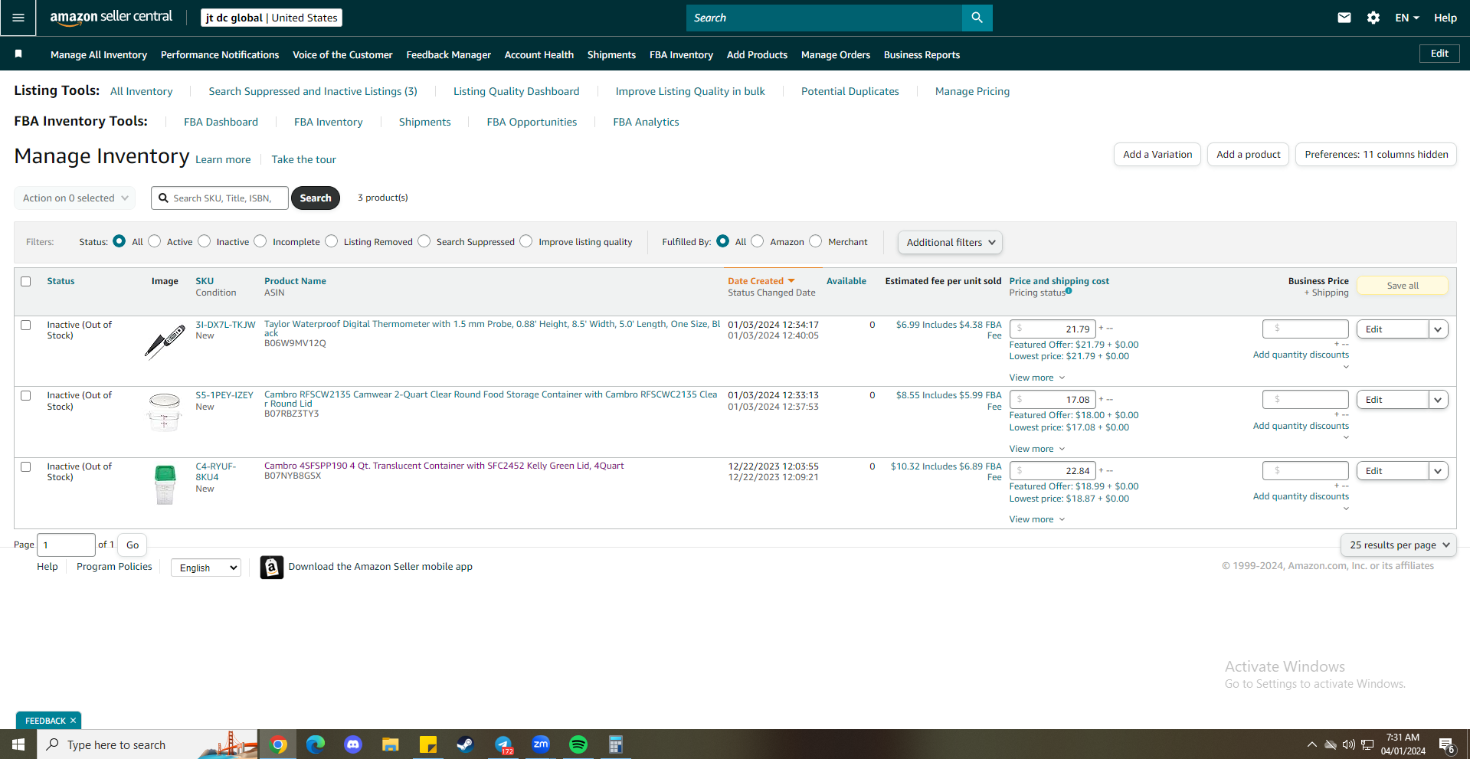Screen dimensions: 1470x759
Task: Open Google Chrome from taskbar
Action: (x=278, y=744)
